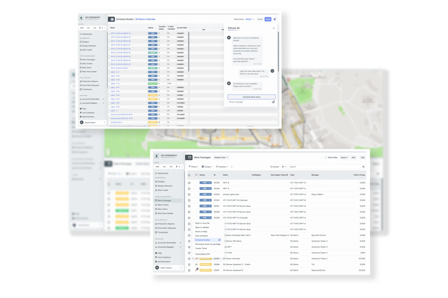Tick the select-all checkbox in the Work Packages header
The height and width of the screenshot is (298, 448).
click(x=189, y=175)
